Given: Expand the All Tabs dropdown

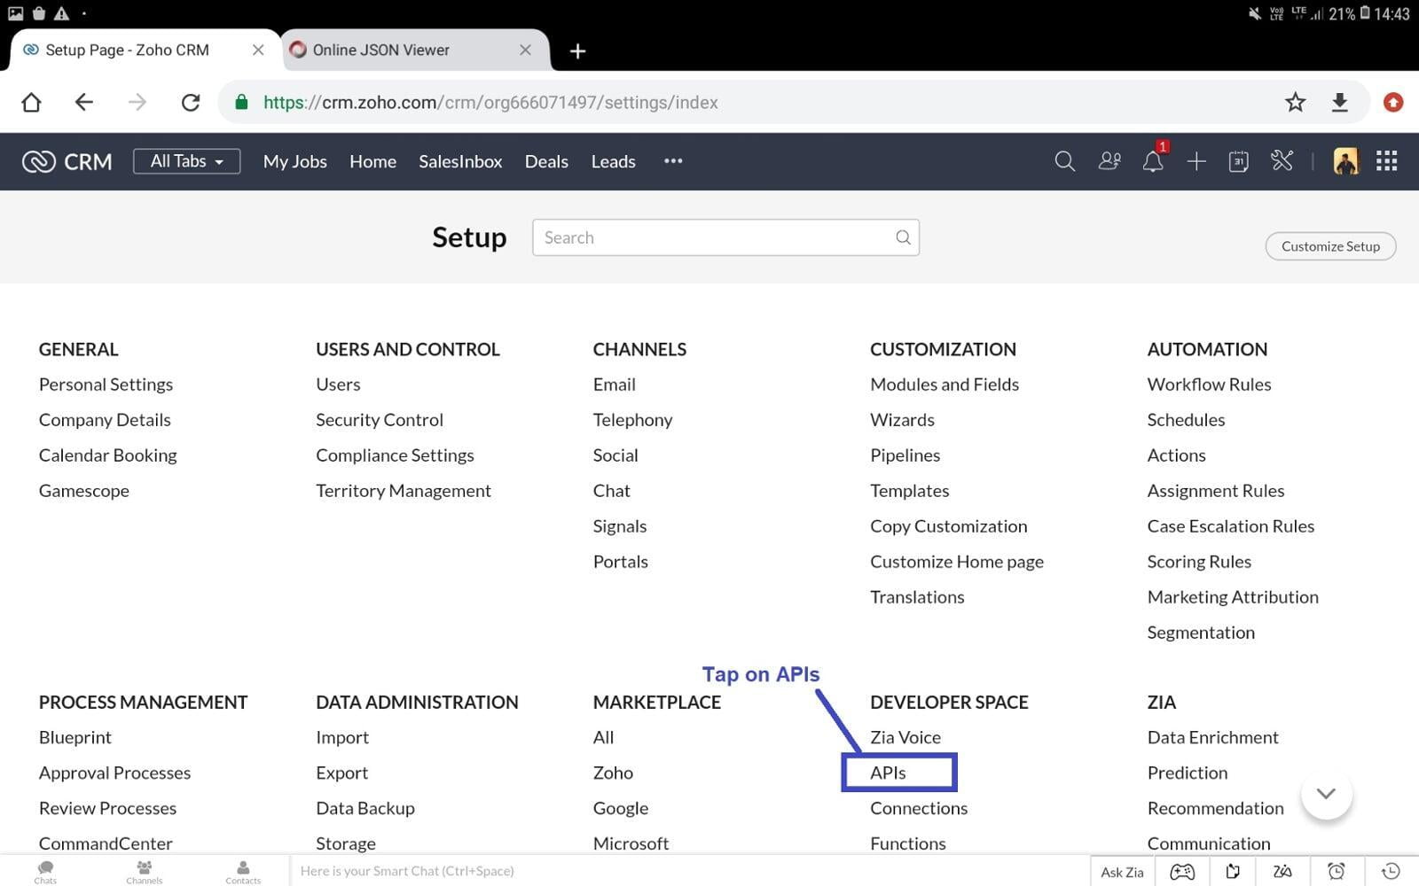Looking at the screenshot, I should click(187, 161).
